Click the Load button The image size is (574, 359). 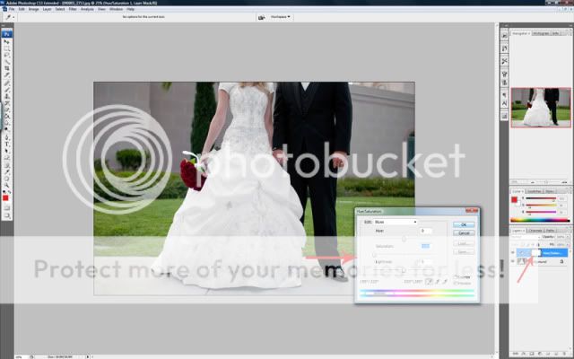464,243
